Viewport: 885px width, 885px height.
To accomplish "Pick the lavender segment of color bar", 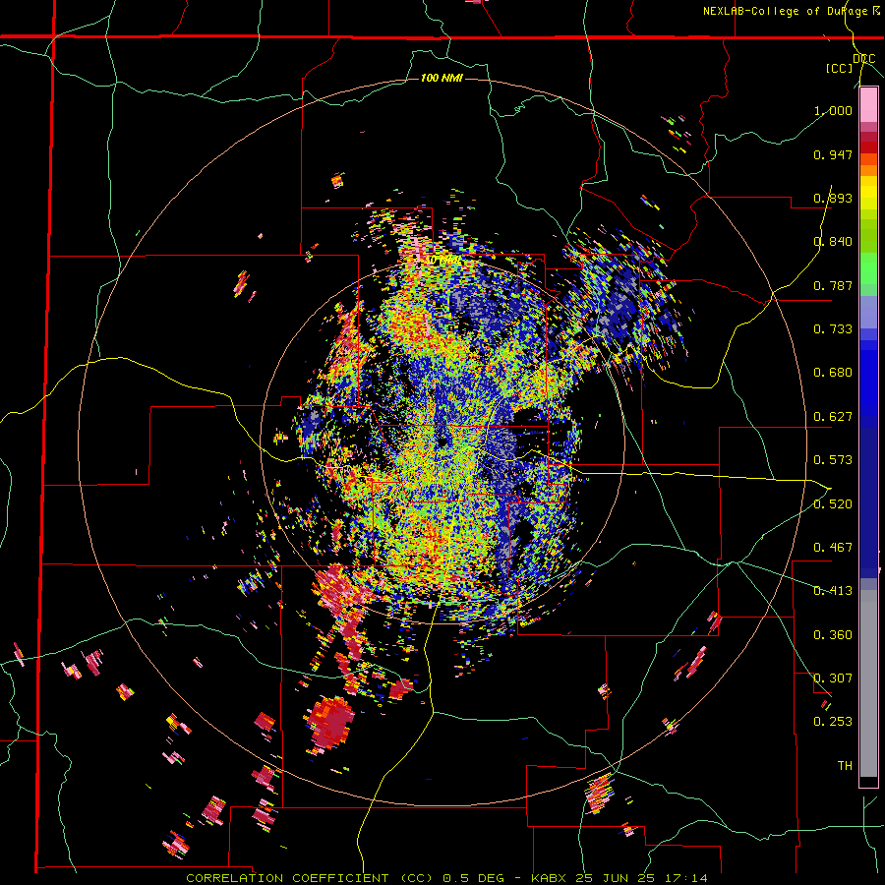I will (x=868, y=312).
